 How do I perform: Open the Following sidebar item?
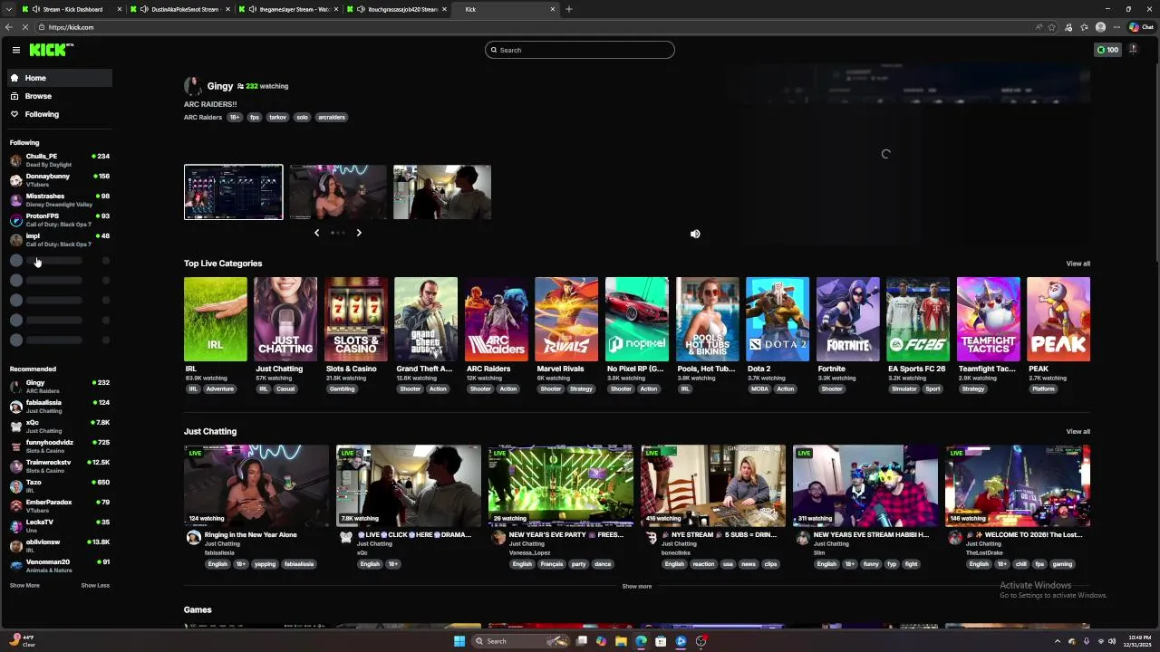click(60, 114)
